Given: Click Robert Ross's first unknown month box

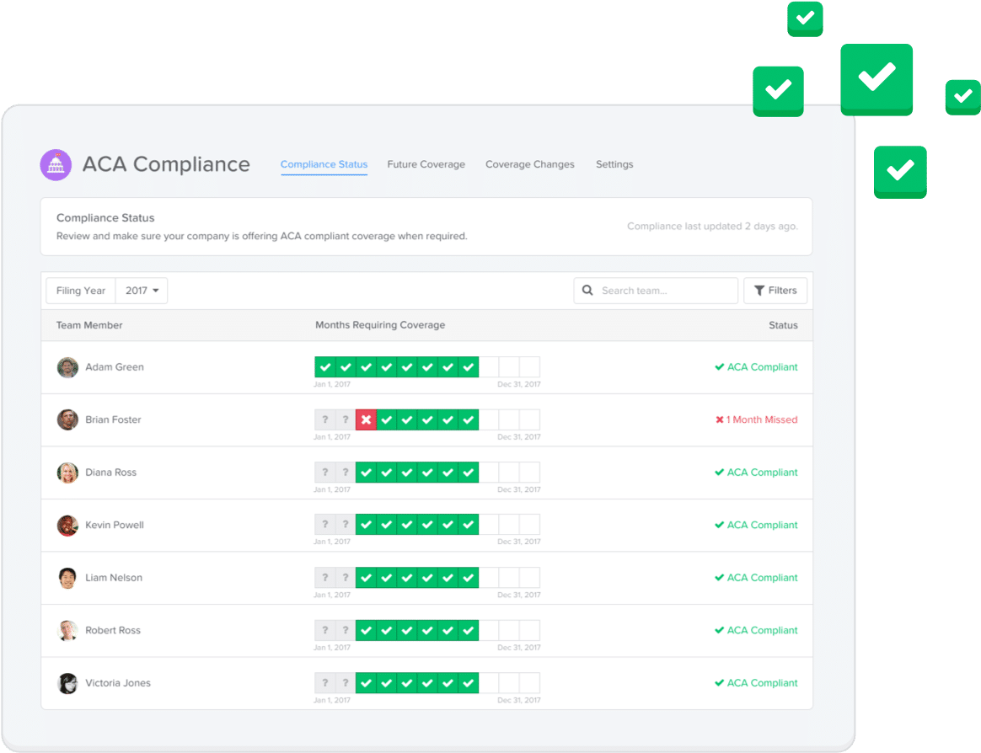Looking at the screenshot, I should point(324,630).
